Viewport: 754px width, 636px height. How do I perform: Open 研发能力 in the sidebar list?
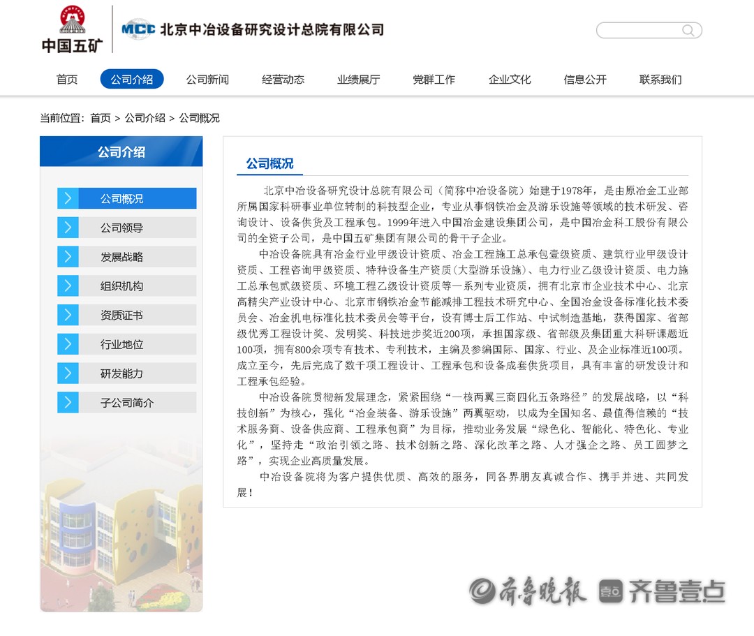[x=122, y=374]
